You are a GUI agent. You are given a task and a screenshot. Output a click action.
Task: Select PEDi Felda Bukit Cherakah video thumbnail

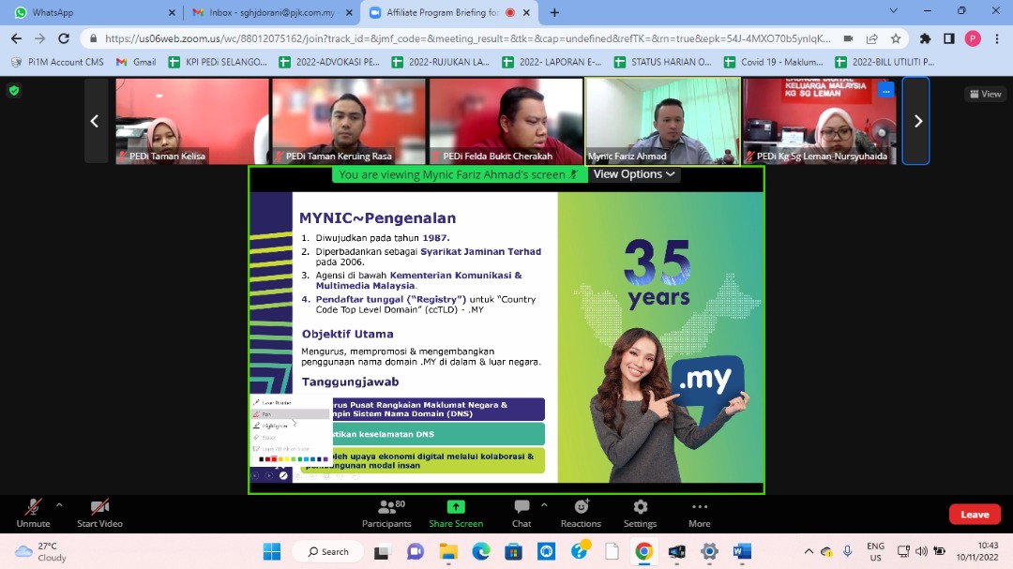pyautogui.click(x=506, y=121)
